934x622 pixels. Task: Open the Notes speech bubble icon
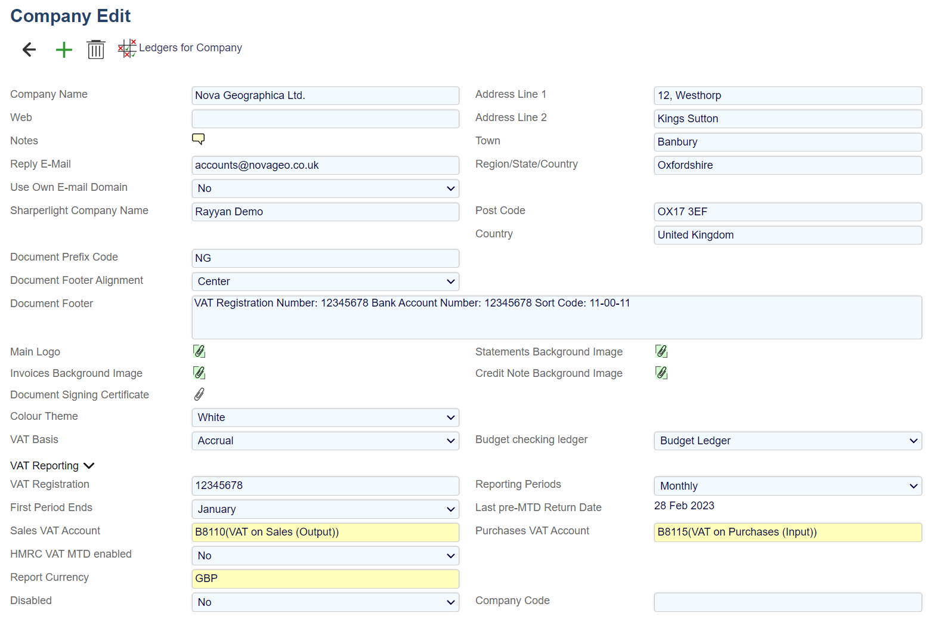click(198, 139)
